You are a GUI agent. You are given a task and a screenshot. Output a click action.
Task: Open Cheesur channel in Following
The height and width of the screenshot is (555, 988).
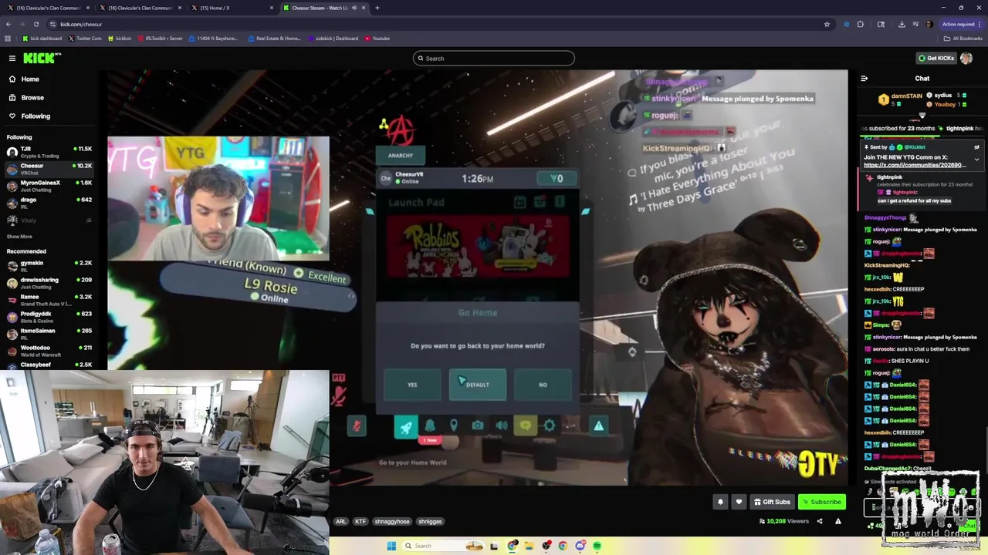click(49, 169)
